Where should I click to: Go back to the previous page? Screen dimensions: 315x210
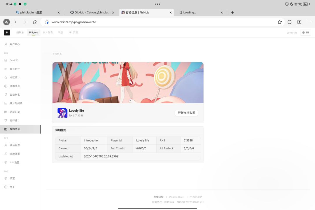(x=15, y=22)
